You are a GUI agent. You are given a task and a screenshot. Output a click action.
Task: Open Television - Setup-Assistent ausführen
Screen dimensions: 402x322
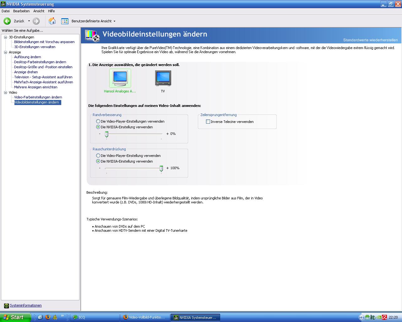point(43,77)
